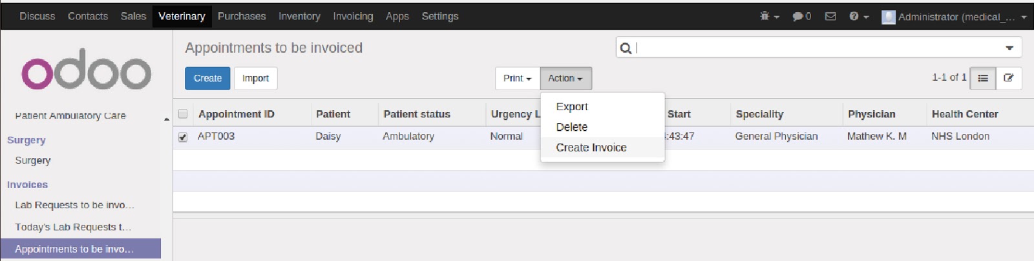
Task: Click the search magnifier icon
Action: 626,48
